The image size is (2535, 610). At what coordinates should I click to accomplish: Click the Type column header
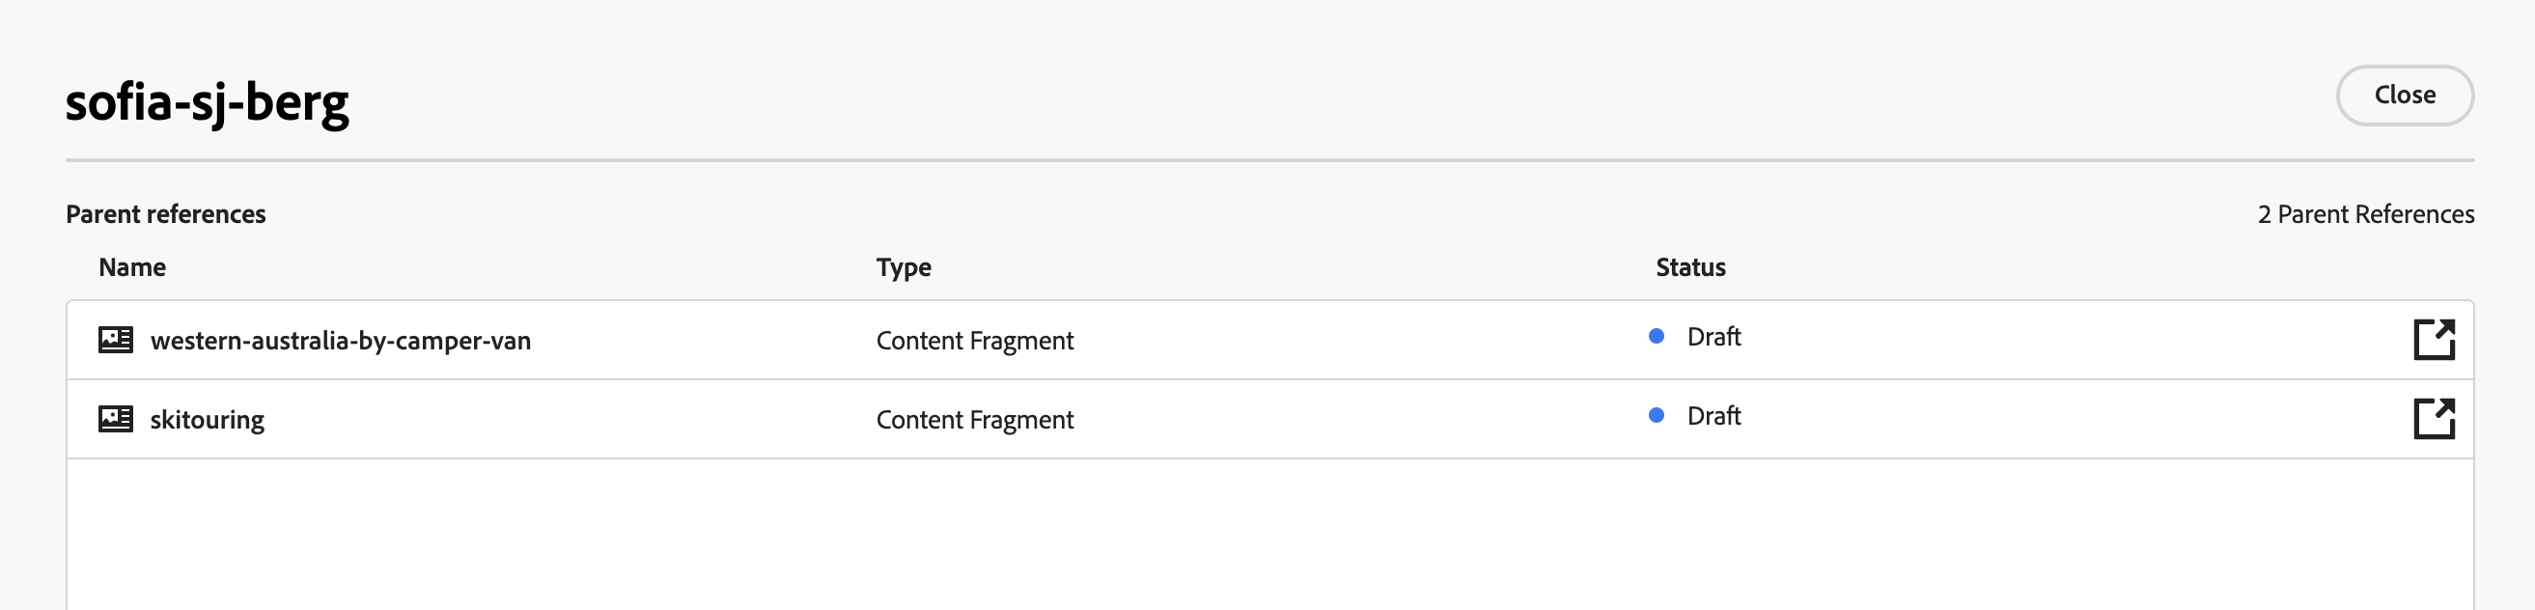(904, 267)
